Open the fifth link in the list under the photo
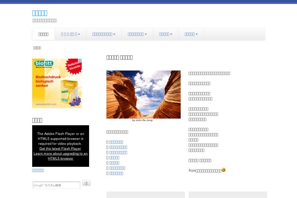 [114, 163]
